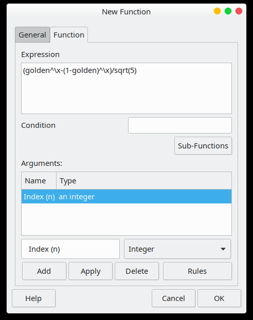Click the dropdown arrow next to Integer

point(223,249)
